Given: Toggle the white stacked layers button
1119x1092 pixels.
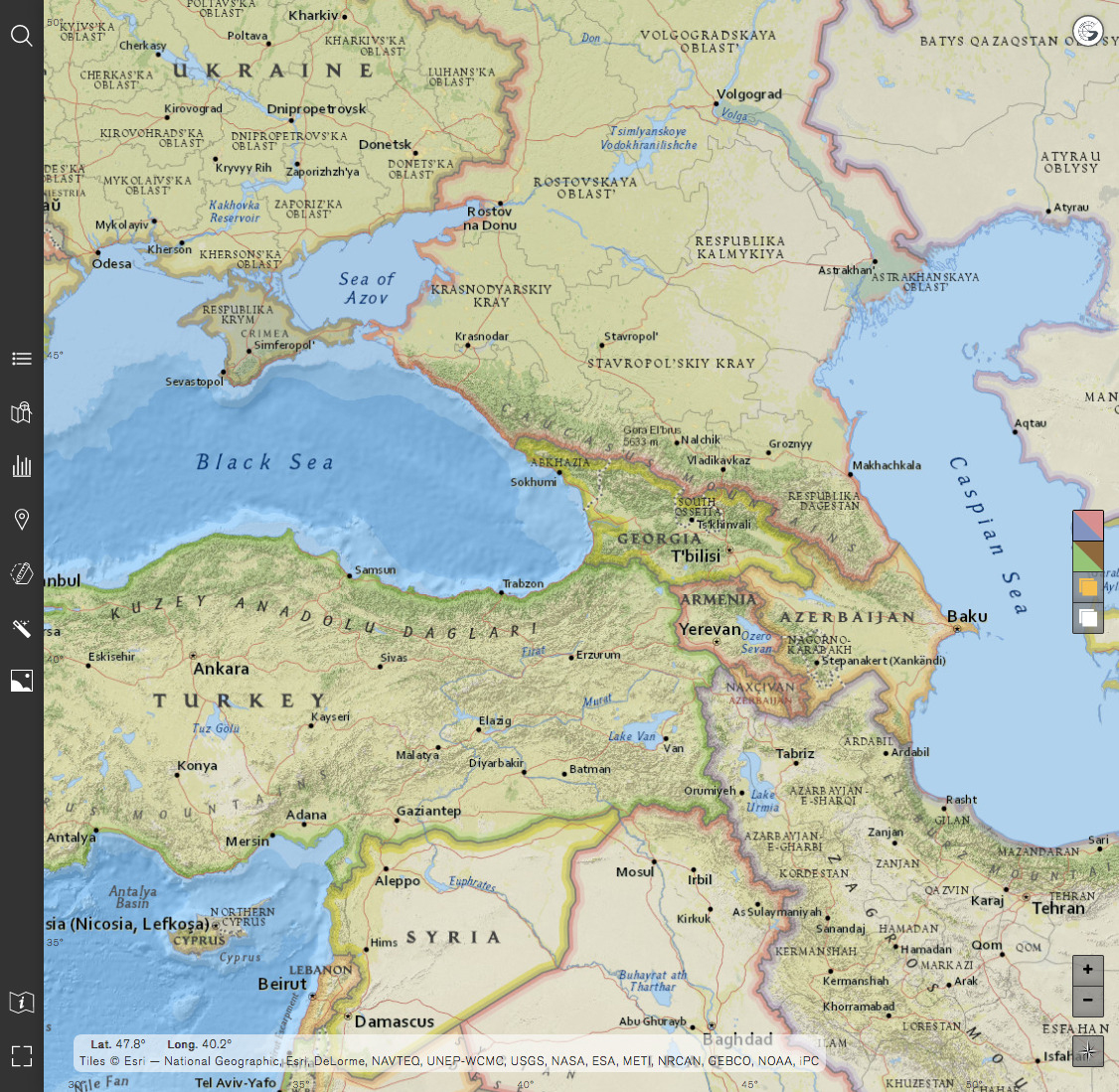Looking at the screenshot, I should [x=1087, y=618].
